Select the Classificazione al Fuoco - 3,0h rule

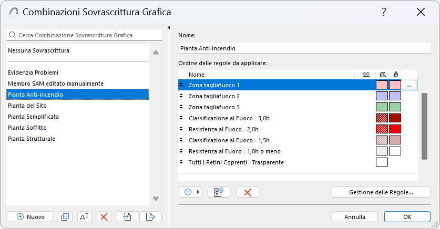pos(229,118)
